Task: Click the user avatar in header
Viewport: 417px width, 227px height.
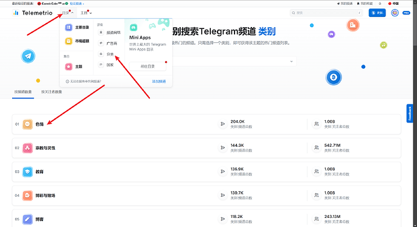Action: [x=395, y=13]
